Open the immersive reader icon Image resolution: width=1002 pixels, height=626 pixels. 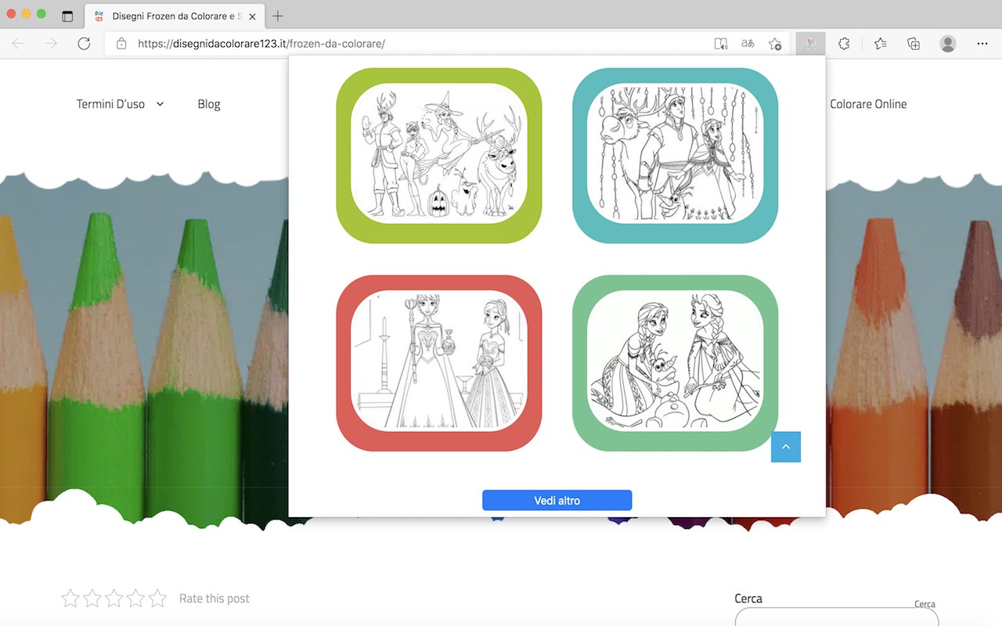click(721, 44)
